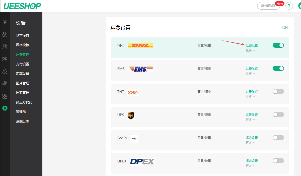Open the products cube icon in sidebar

[x=5, y=34]
